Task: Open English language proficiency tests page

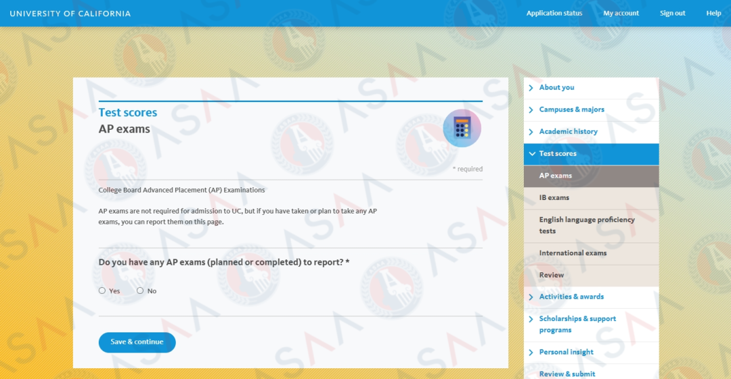Action: (586, 225)
